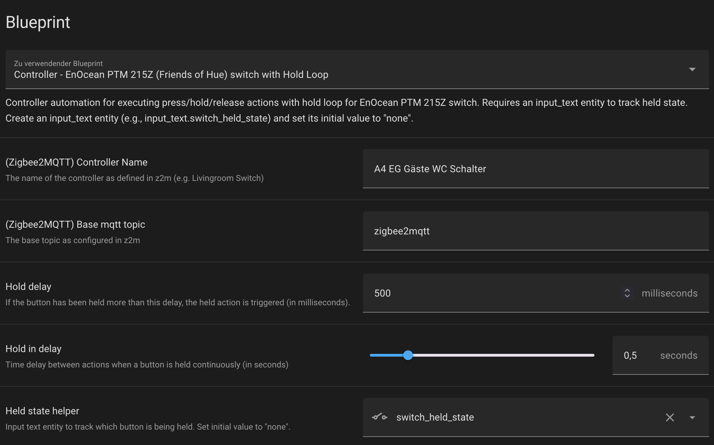Click the selected blueprint name 'Controller - EnOcean PTM 215Z'
Screen dimensions: 714x445
(x=171, y=75)
